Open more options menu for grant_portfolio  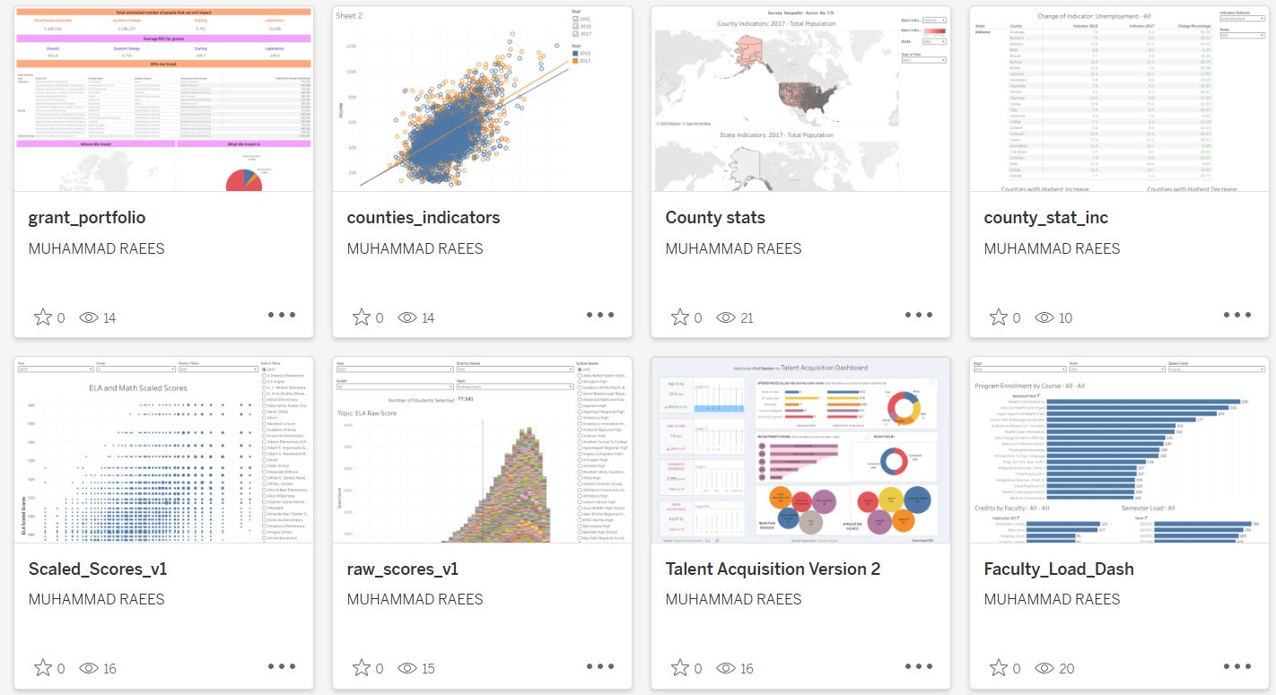(282, 315)
